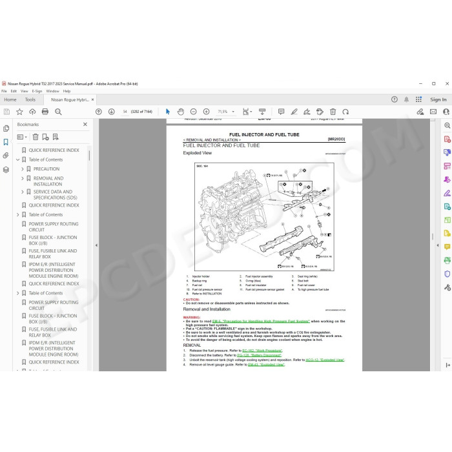
Task: Collapse first Table of Contents bookmark
Action: 18,159
